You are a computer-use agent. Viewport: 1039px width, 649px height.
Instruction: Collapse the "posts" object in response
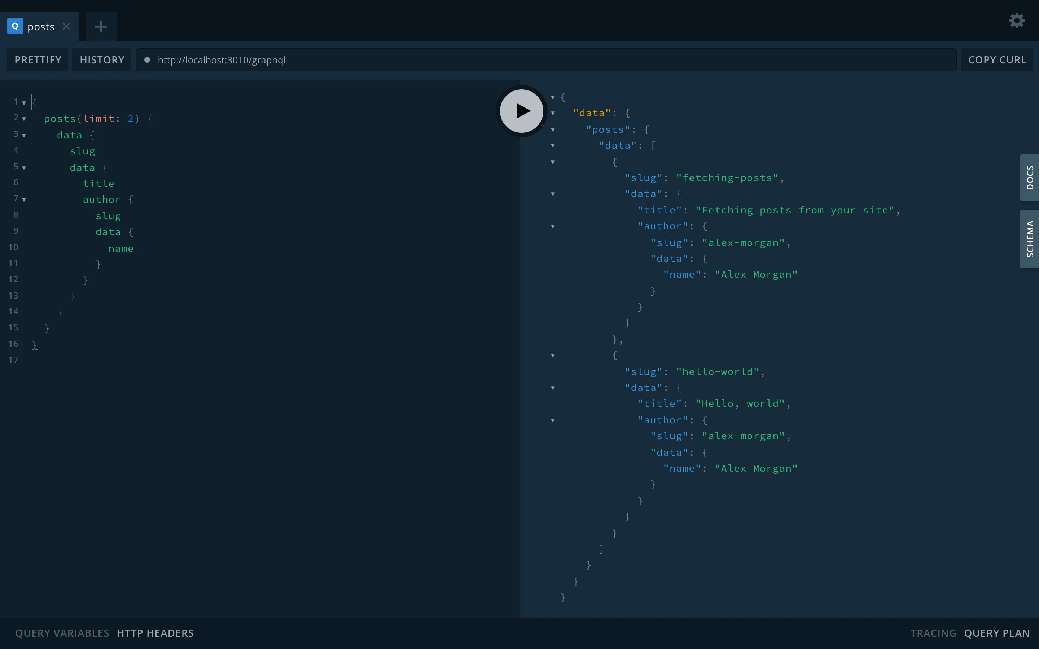click(553, 130)
